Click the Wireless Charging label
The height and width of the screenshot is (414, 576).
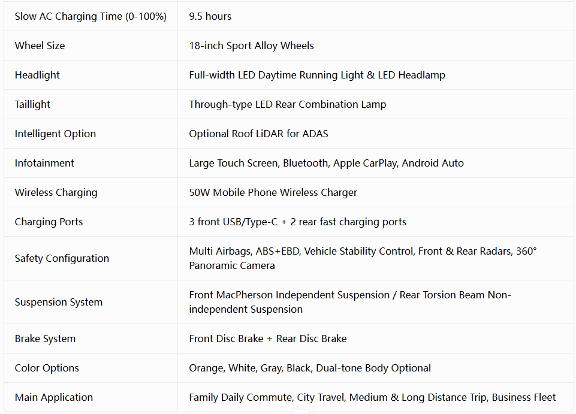pyautogui.click(x=56, y=193)
